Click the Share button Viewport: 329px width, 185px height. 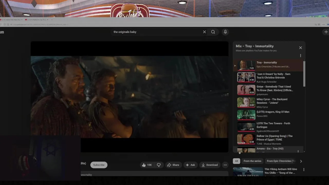pyautogui.click(x=173, y=165)
